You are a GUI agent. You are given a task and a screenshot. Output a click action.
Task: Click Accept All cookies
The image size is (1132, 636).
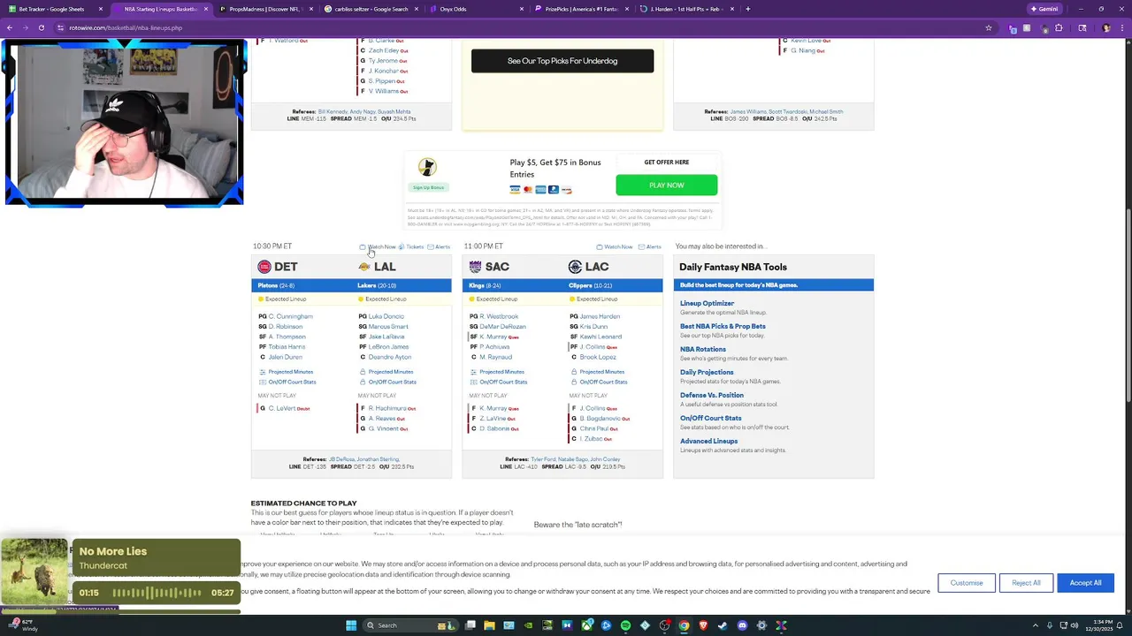tap(1085, 583)
